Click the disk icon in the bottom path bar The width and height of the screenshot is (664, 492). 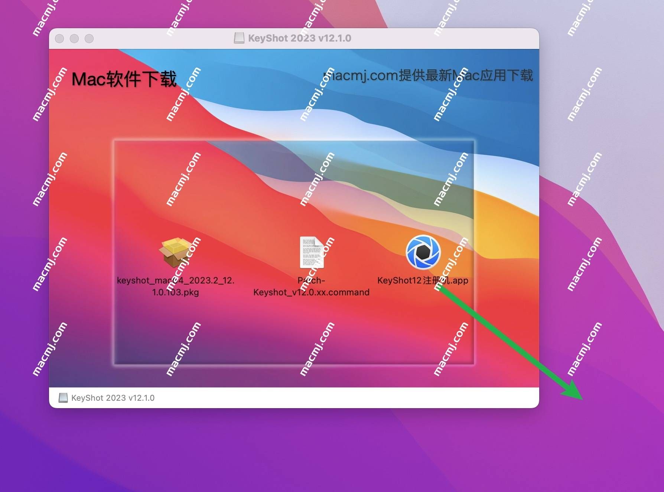click(63, 398)
